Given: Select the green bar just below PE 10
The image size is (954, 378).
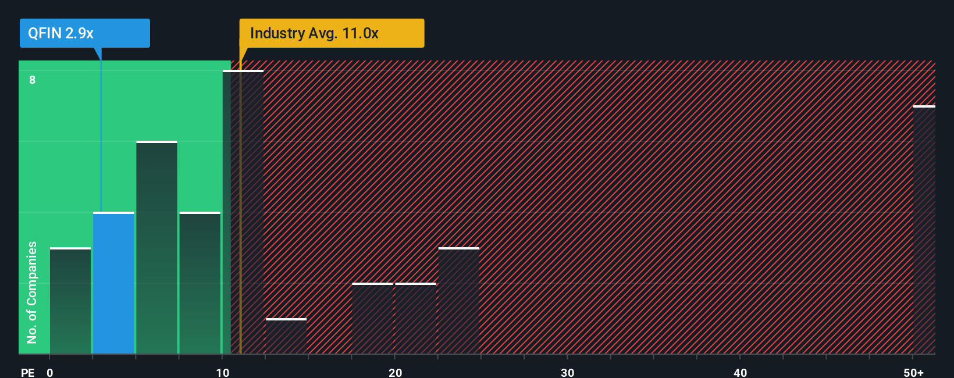Looking at the screenshot, I should click(x=200, y=283).
